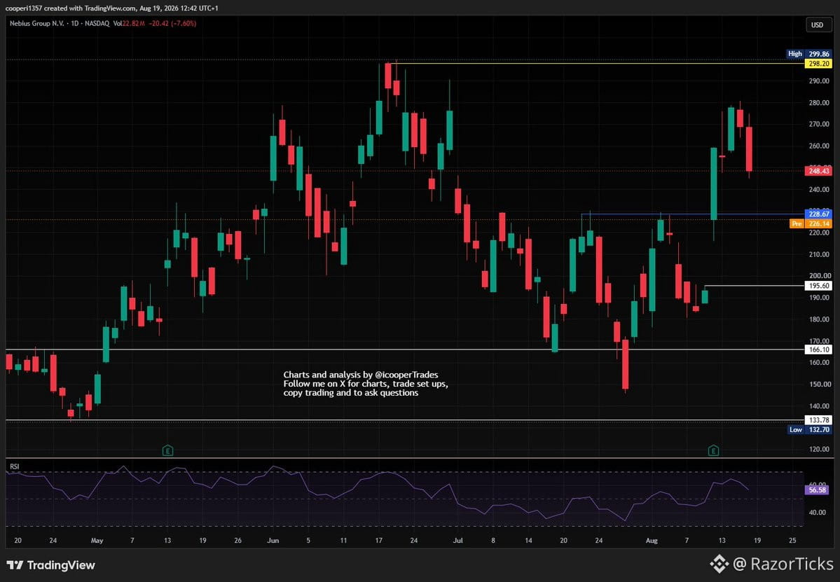Click the Nebius Group N.V. symbol title
Viewport: 840px width, 582px height.
pyautogui.click(x=37, y=24)
